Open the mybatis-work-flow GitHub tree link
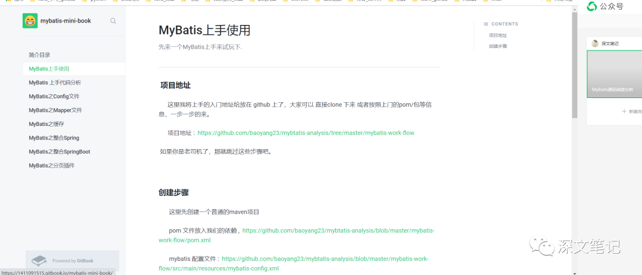The width and height of the screenshot is (642, 275). (306, 133)
